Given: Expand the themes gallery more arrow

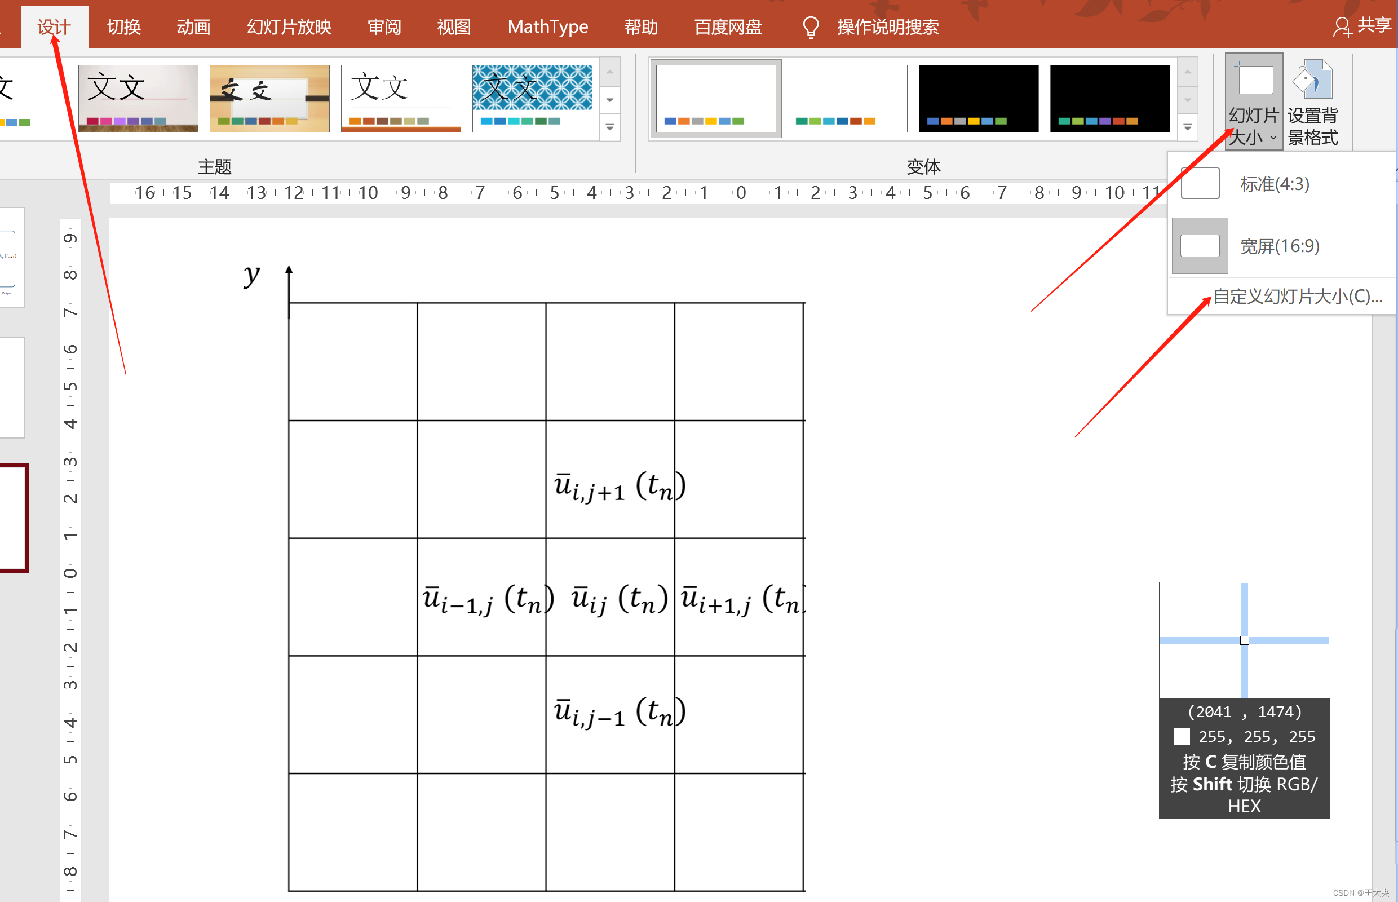Looking at the screenshot, I should pyautogui.click(x=610, y=127).
